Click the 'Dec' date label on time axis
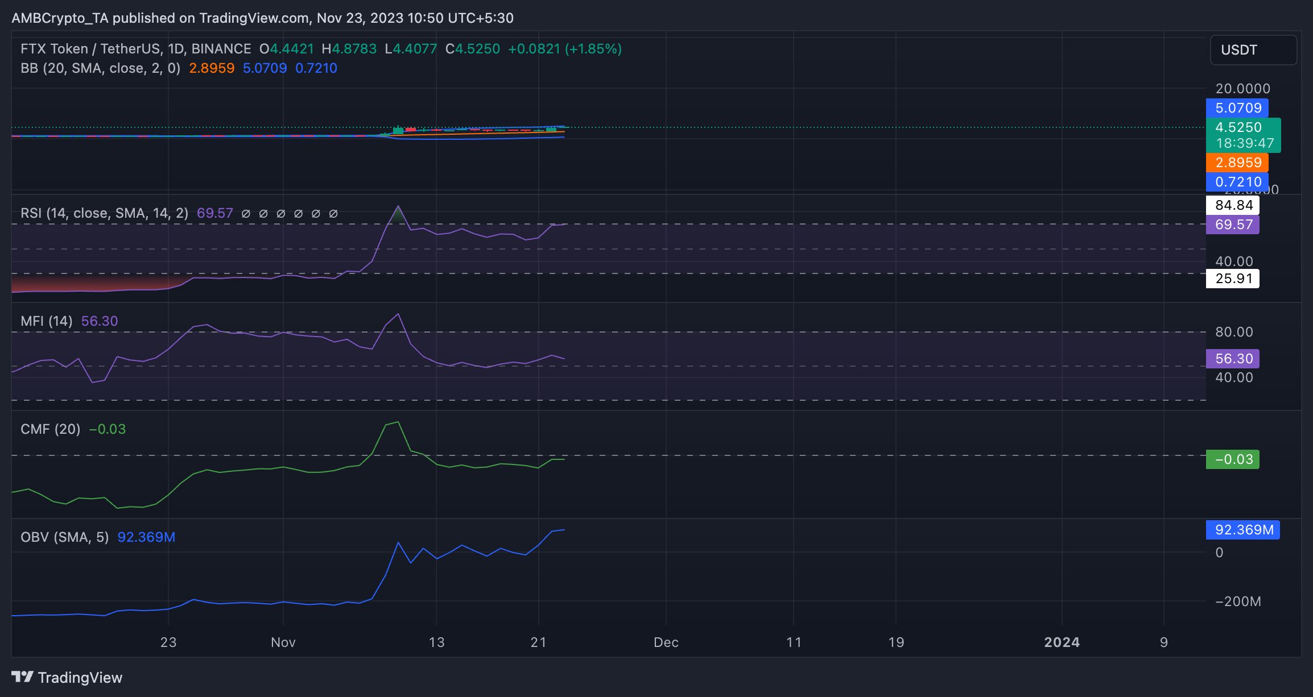Image resolution: width=1313 pixels, height=697 pixels. pyautogui.click(x=666, y=642)
